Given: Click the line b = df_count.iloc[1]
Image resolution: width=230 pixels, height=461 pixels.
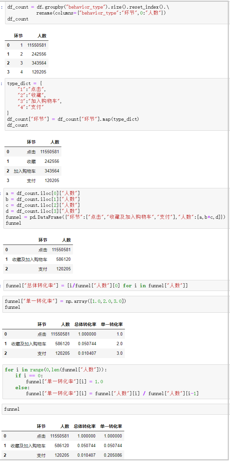Looking at the screenshot, I should coord(43,199).
